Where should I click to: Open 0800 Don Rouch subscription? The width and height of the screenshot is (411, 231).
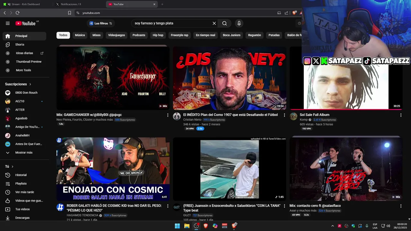point(24,93)
